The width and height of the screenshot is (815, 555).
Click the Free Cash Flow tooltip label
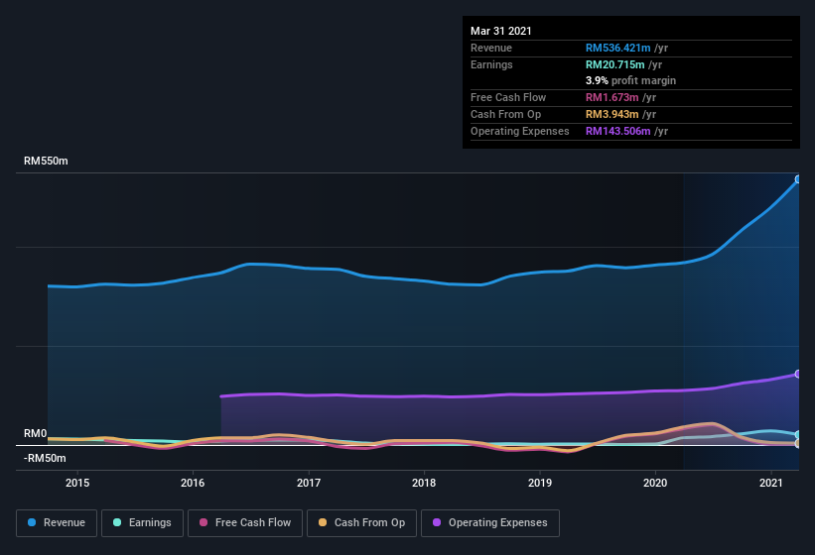coord(508,97)
